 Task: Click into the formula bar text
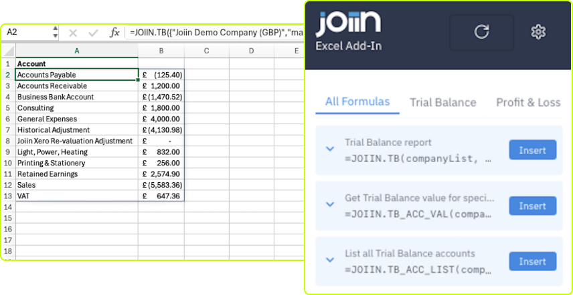pos(215,33)
